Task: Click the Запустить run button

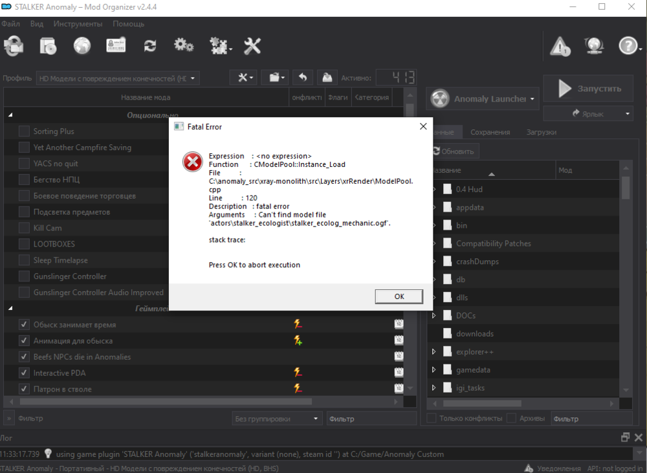Action: (588, 89)
